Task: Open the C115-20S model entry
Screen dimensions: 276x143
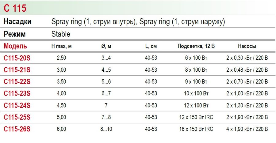Action: 17,58
